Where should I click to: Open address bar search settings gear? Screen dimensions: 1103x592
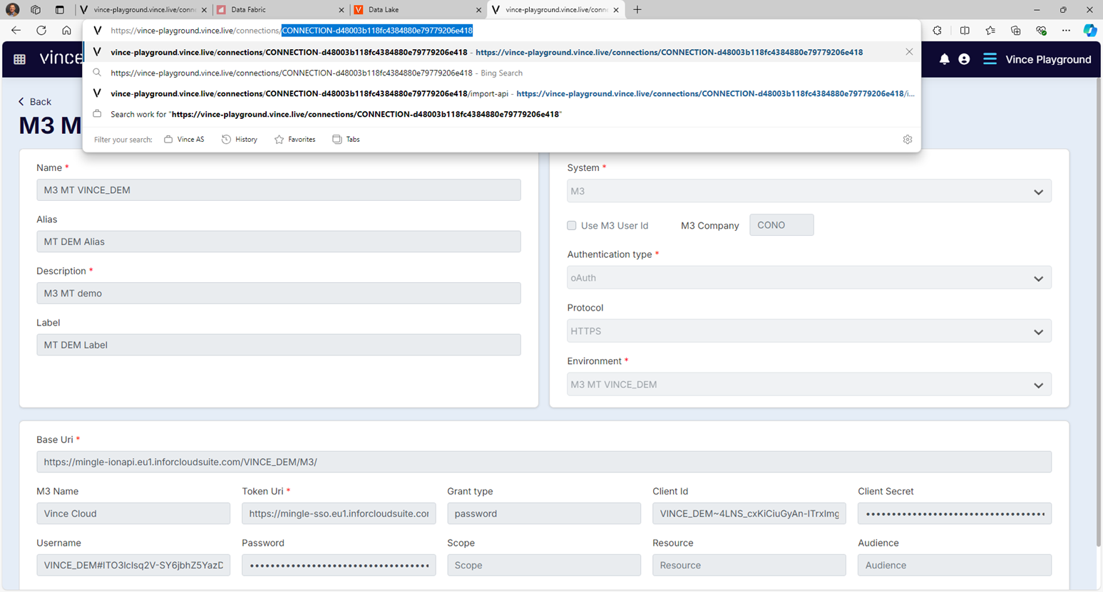[908, 140]
